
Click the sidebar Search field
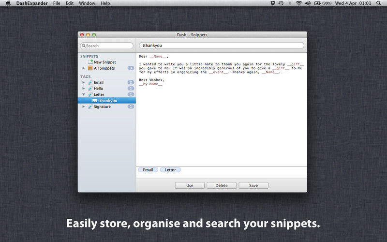[106, 45]
